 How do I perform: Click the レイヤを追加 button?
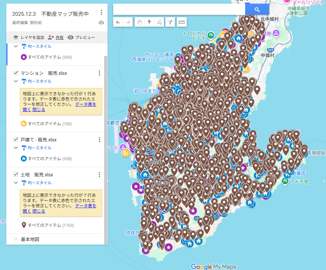click(x=28, y=38)
